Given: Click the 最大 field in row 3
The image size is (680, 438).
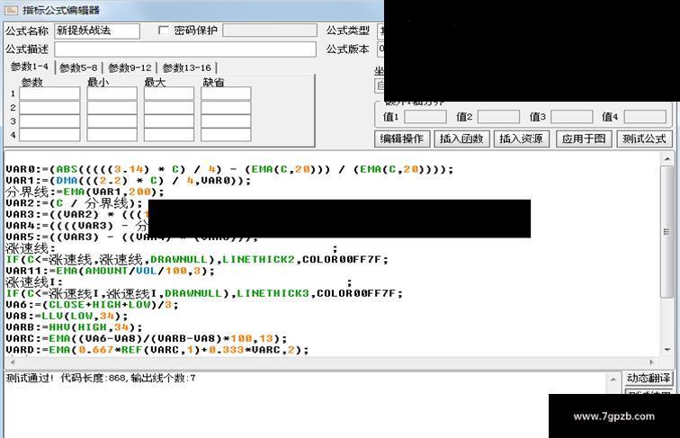Looking at the screenshot, I should click(169, 121).
